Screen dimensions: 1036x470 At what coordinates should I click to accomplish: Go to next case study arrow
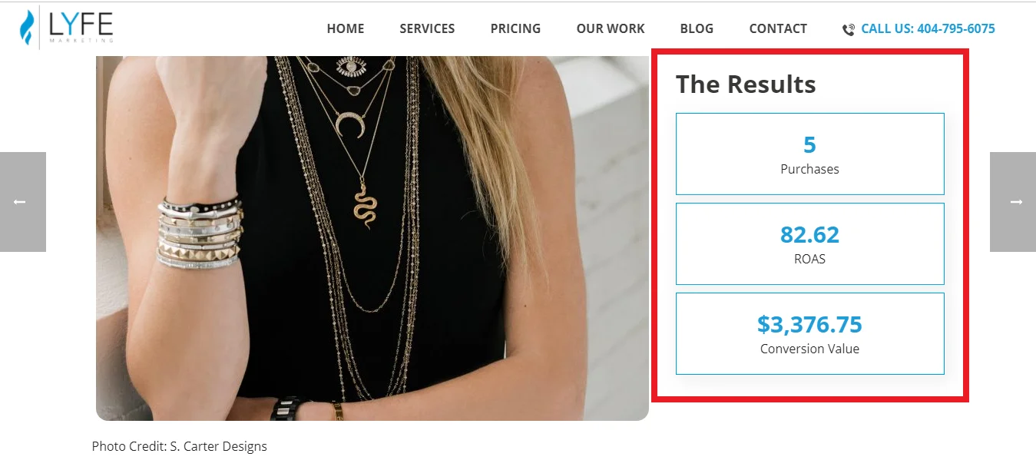coord(1014,202)
